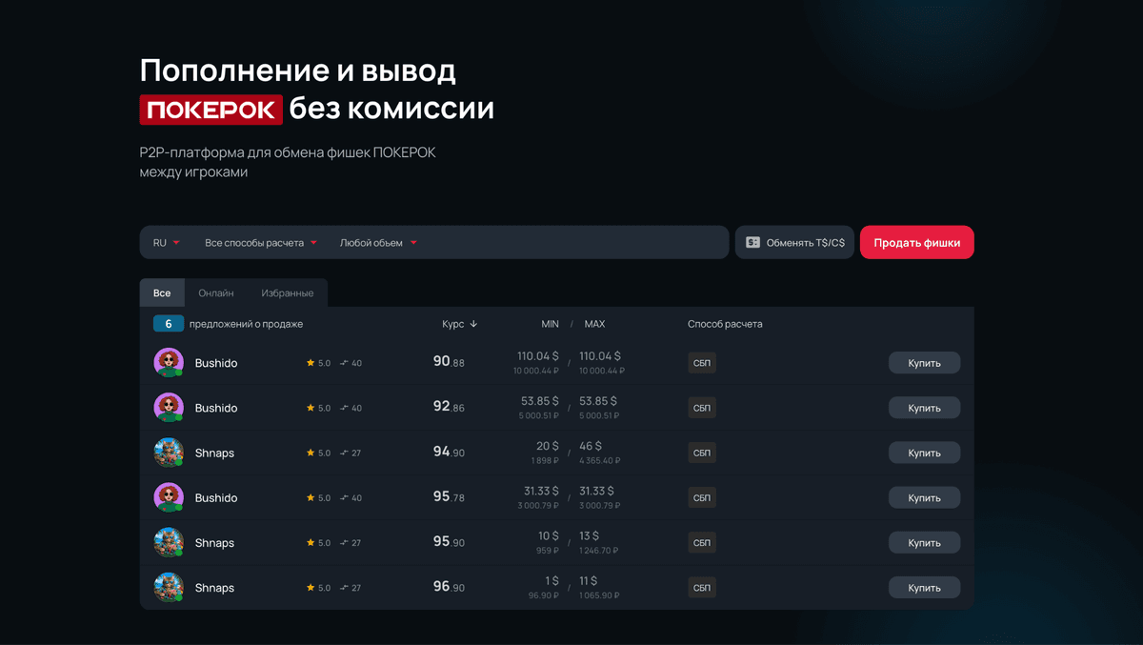Click the Bushido name in 90.88 row

pos(216,363)
